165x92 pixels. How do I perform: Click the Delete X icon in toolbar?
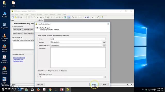pyautogui.click(x=37, y=17)
